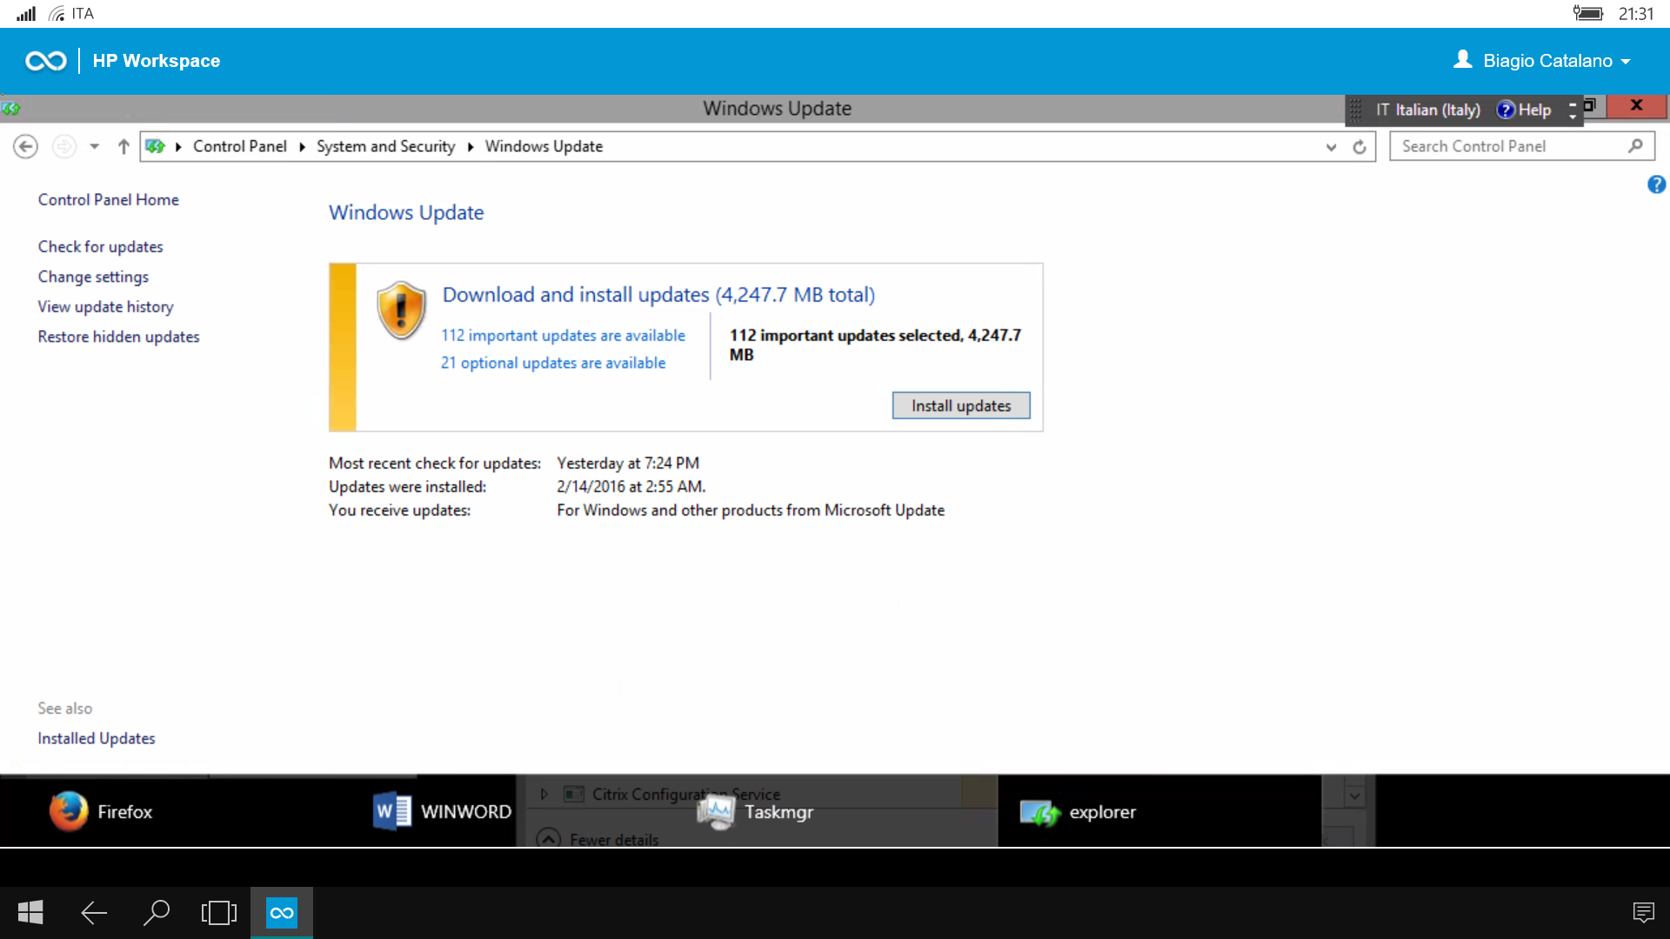
Task: Click IT Italian (Italy) language indicator
Action: point(1427,110)
